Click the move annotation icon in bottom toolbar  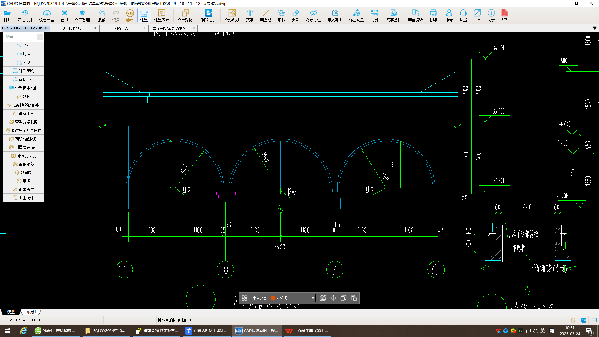333,298
